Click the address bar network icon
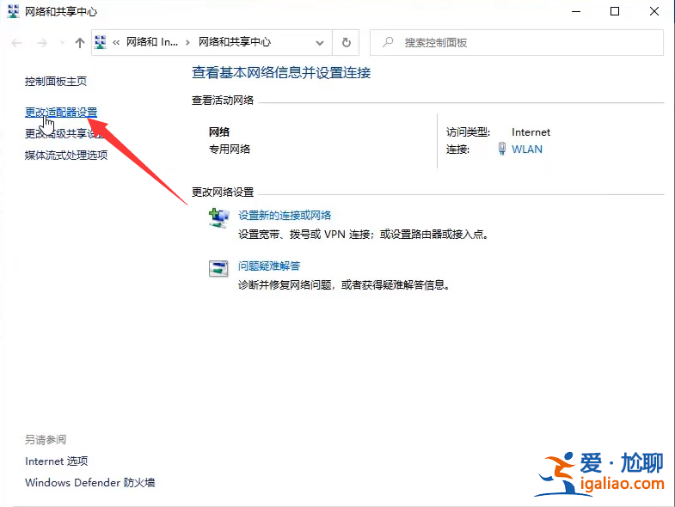The height and width of the screenshot is (507, 675). (x=101, y=42)
